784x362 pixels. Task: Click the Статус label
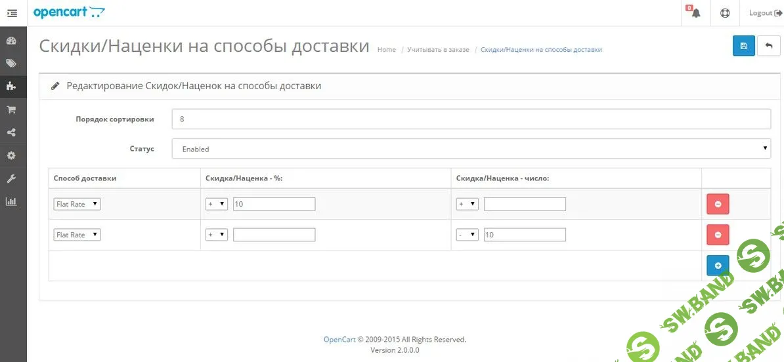coord(141,149)
